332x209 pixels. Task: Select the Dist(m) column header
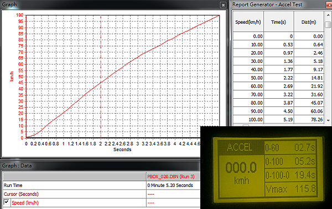click(309, 22)
